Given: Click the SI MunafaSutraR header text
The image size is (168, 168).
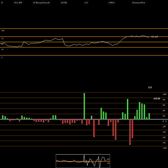Looking at the screenshot, I should pos(41,3).
